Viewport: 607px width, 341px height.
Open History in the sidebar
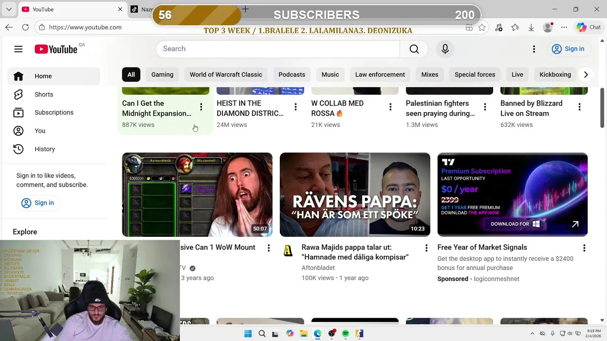[54, 149]
